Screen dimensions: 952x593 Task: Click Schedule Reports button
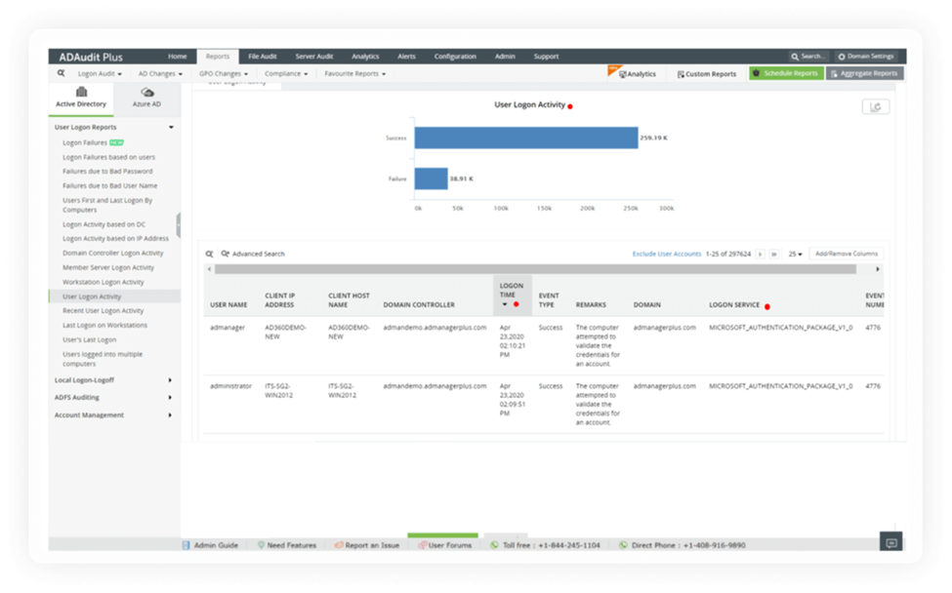[x=786, y=73]
